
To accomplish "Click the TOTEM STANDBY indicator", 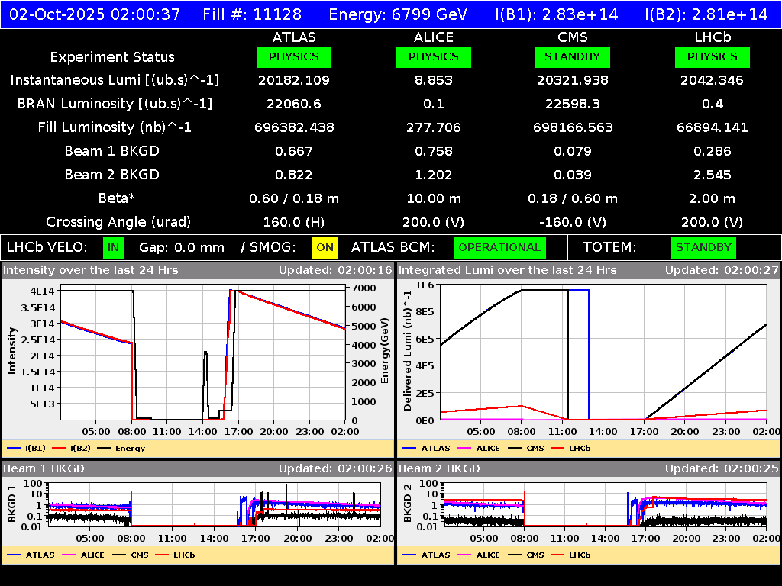I will (703, 247).
